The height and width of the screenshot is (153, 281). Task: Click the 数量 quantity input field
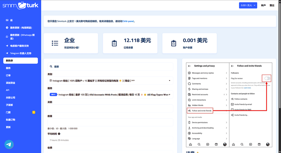pyautogui.click(x=110, y=122)
